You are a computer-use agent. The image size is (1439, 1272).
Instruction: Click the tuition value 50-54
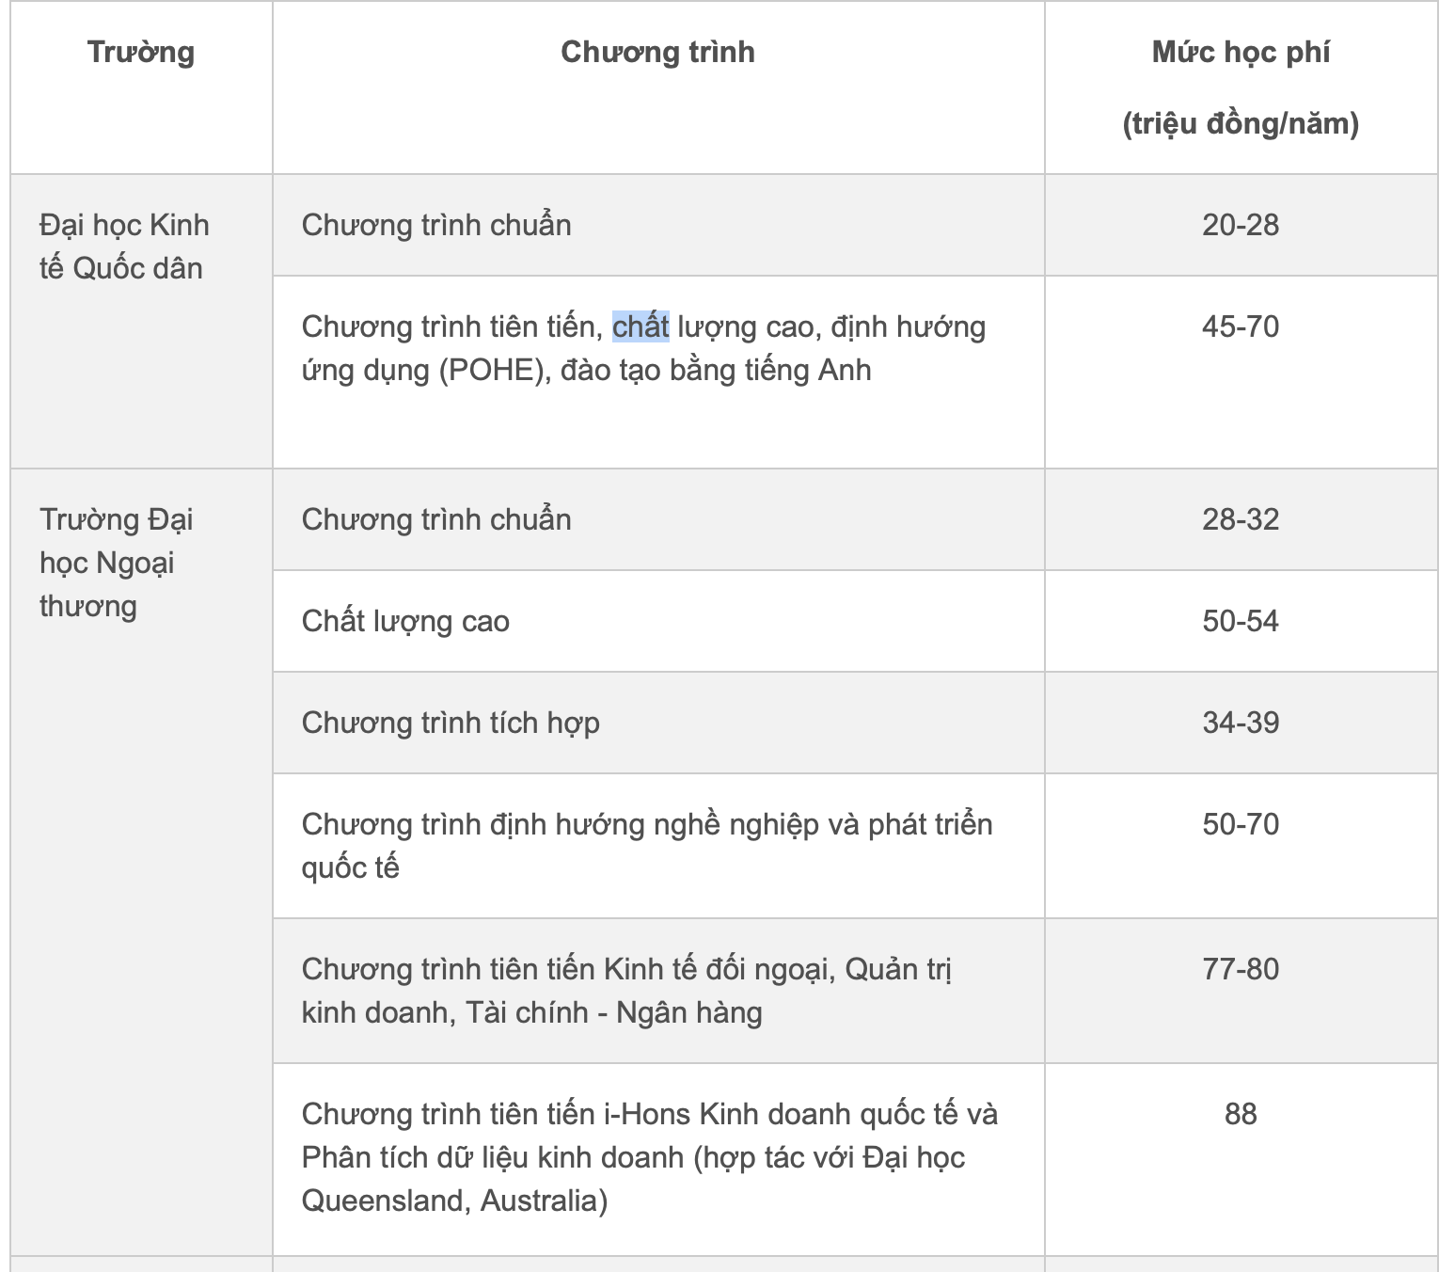[1241, 621]
